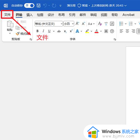Click the Character Border icon

pos(112,24)
